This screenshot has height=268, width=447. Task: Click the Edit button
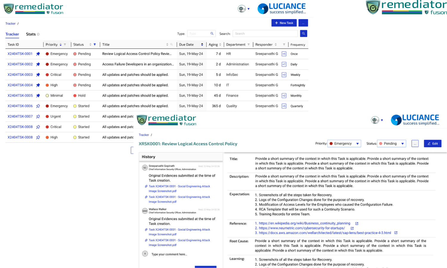[433, 144]
